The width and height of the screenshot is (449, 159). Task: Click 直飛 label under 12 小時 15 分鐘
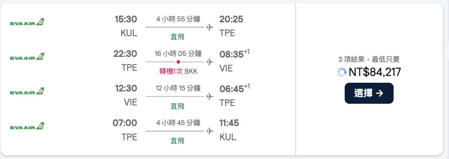(x=178, y=106)
